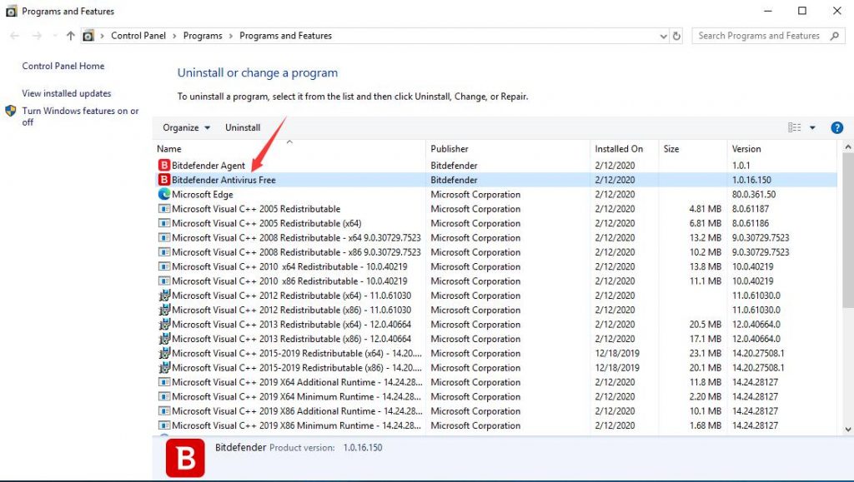Click the large Bitdefender logo in details pane
Image resolution: width=854 pixels, height=482 pixels.
pyautogui.click(x=185, y=458)
